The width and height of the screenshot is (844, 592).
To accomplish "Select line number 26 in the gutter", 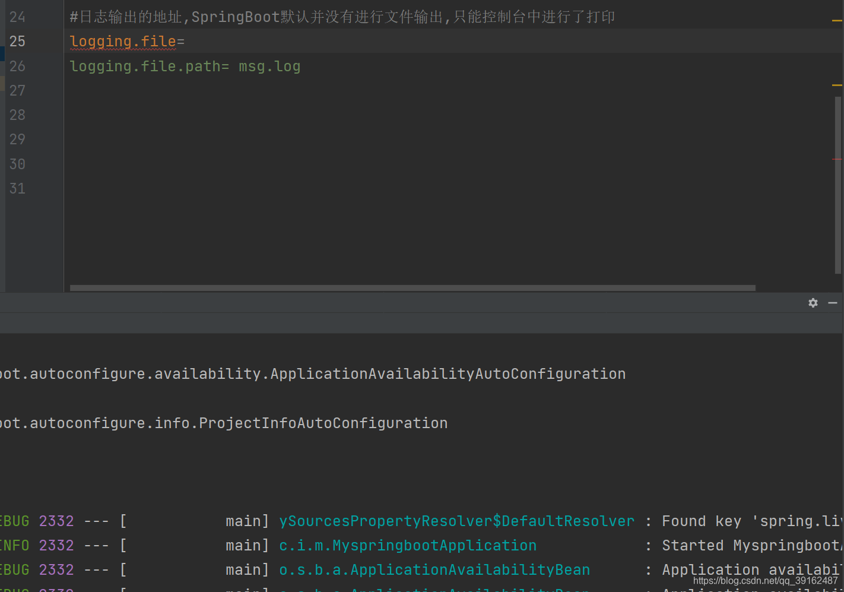I will pos(17,66).
